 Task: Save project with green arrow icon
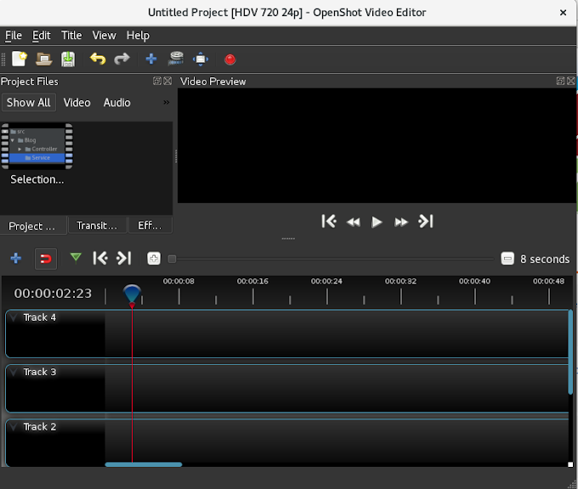point(68,59)
